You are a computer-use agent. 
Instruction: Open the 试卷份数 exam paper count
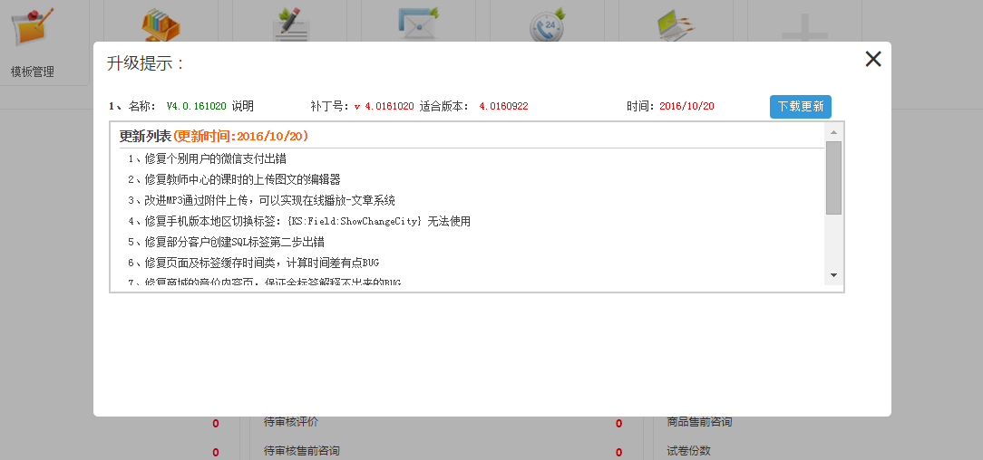tap(688, 451)
